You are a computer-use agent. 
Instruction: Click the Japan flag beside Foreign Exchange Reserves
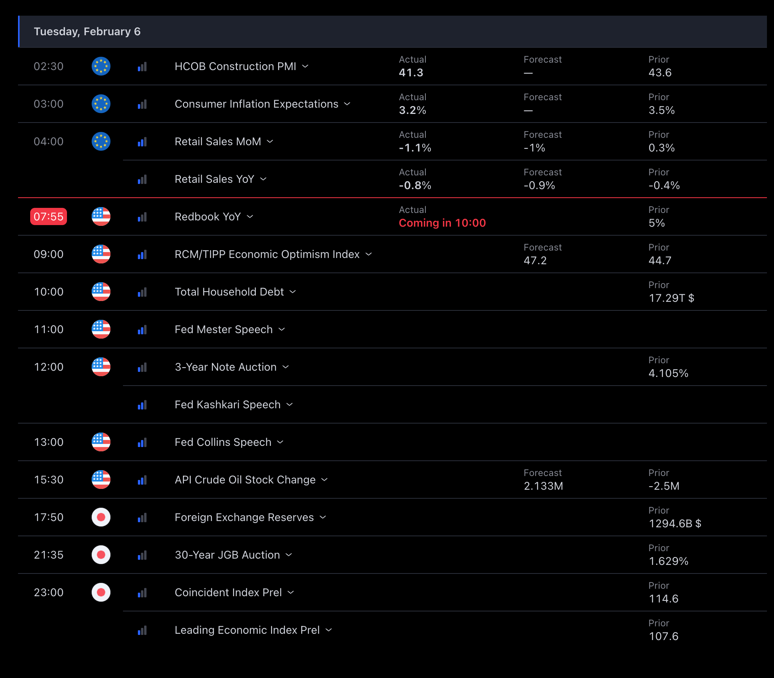coord(101,517)
